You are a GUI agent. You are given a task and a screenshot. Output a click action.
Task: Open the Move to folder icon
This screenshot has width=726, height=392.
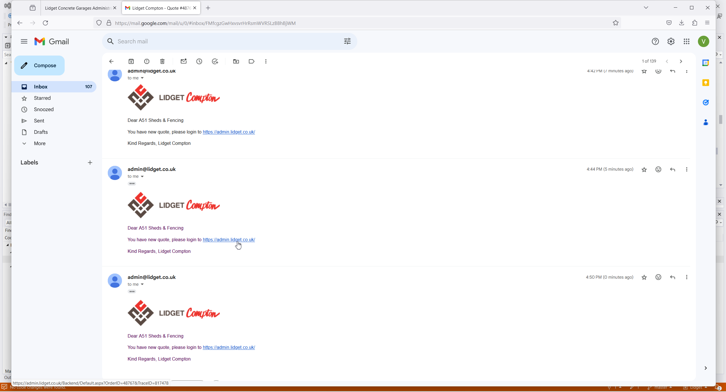pos(236,61)
